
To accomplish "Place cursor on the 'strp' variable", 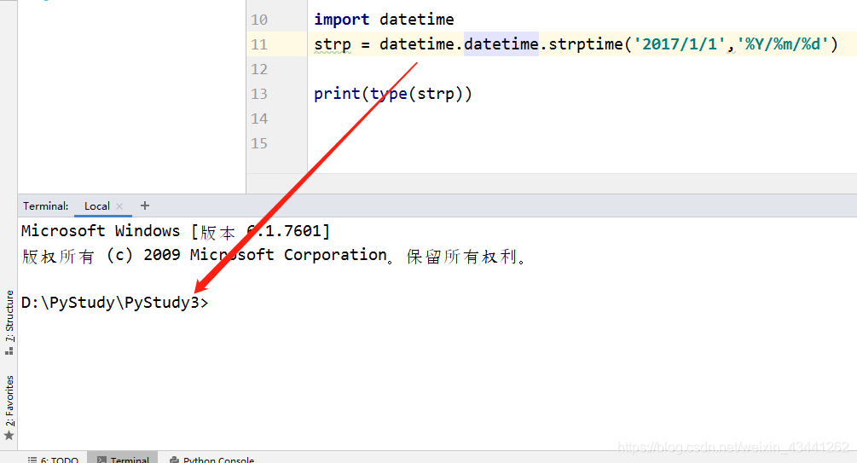I will pyautogui.click(x=333, y=44).
